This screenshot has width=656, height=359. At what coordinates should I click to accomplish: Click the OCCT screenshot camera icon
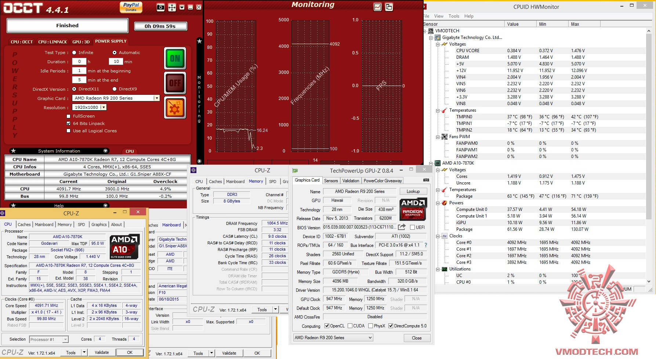tap(160, 7)
